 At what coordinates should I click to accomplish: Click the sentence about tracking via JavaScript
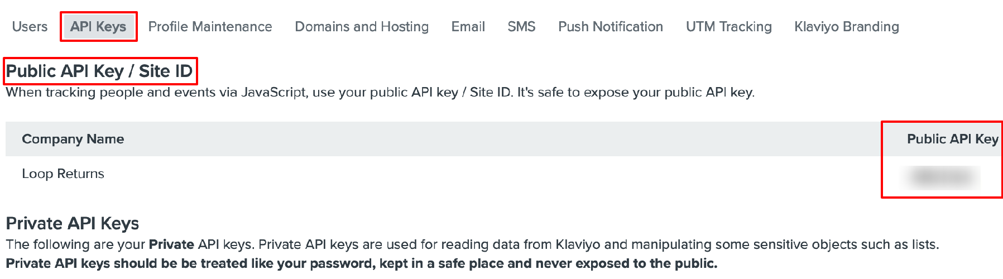pos(257,93)
